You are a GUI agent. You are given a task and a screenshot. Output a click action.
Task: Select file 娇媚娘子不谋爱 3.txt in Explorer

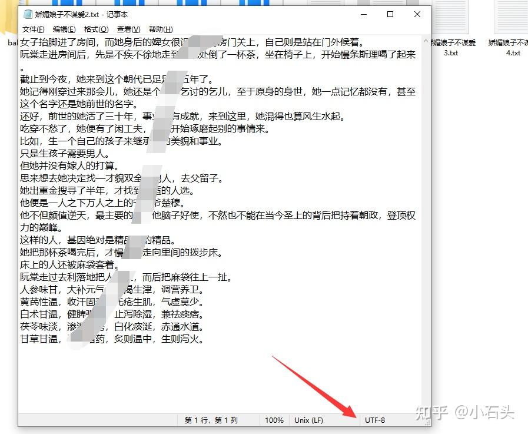(x=451, y=48)
